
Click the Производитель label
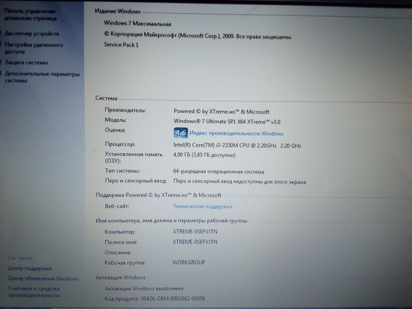point(125,110)
